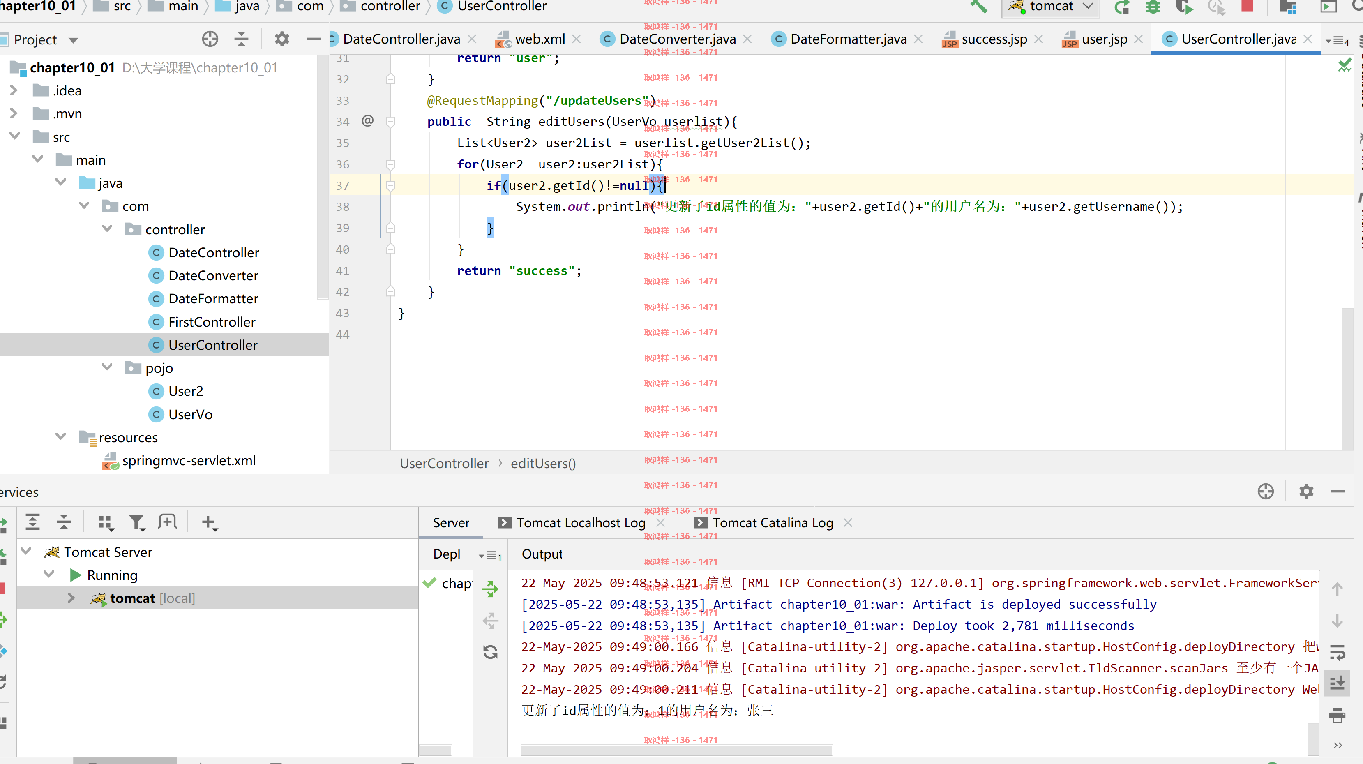The height and width of the screenshot is (764, 1363).
Task: Click Services panel settings gear
Action: [x=1306, y=492]
